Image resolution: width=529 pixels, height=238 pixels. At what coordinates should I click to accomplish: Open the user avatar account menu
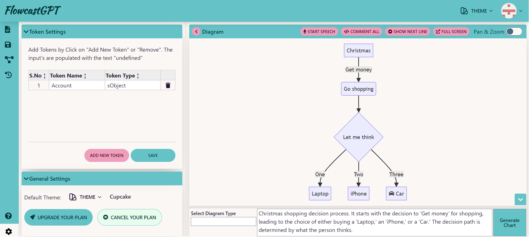pyautogui.click(x=512, y=11)
